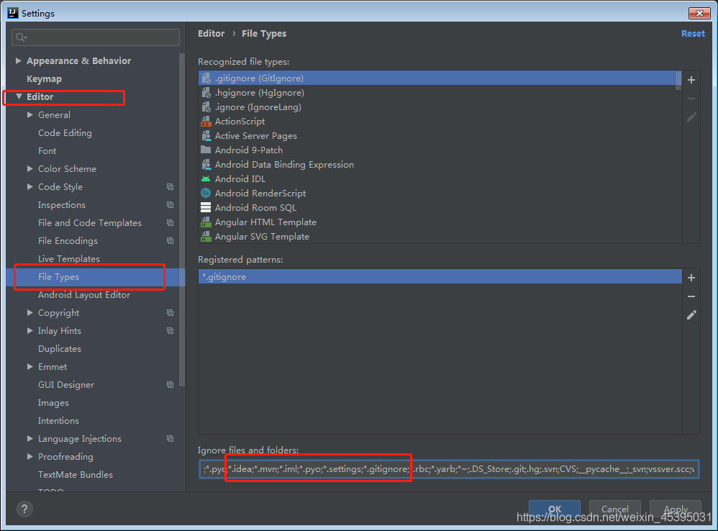Image resolution: width=718 pixels, height=531 pixels.
Task: Click the Android Data Binding Expression icon
Action: 206,164
